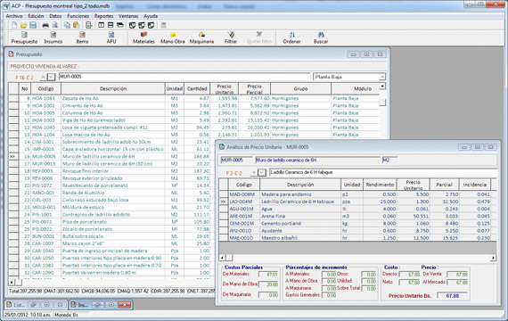The height and width of the screenshot is (321, 508).
Task: Expand the Planta Baja module dropdown
Action: point(382,77)
